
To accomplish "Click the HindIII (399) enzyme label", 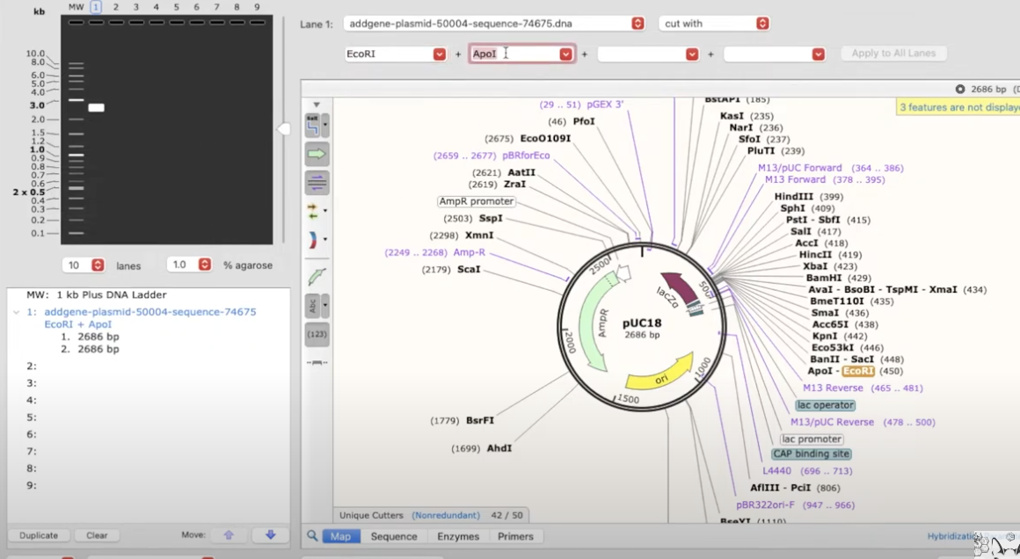I will coord(809,196).
